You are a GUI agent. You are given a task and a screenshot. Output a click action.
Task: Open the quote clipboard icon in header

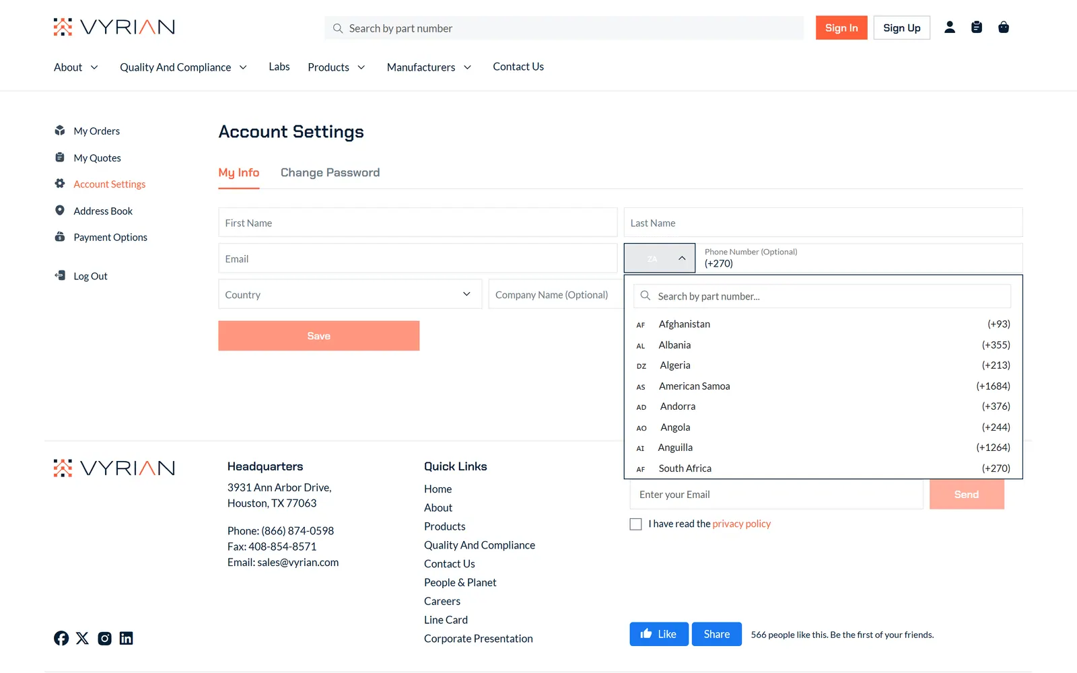tap(977, 28)
